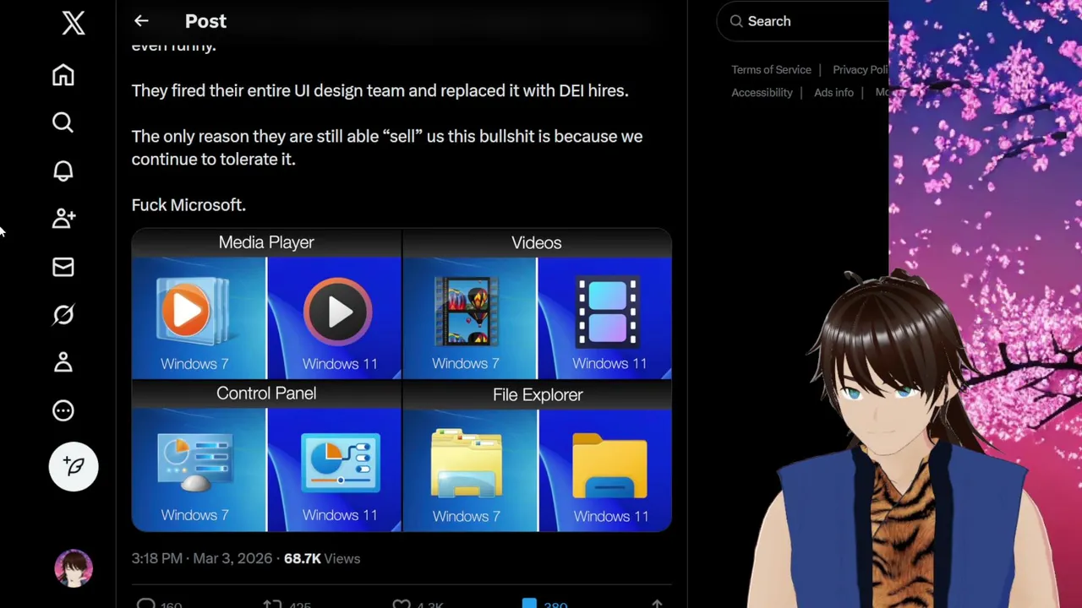Click the compose Post button
The height and width of the screenshot is (608, 1082).
(x=74, y=466)
